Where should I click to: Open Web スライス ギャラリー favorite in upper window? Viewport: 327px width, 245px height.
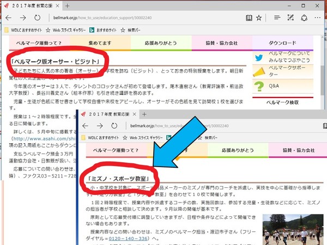coord(66,30)
